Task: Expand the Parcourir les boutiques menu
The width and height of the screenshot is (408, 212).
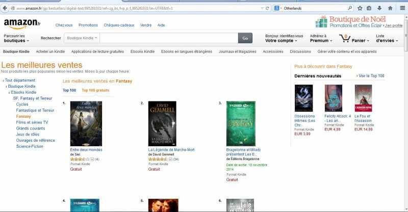Action: pyautogui.click(x=16, y=38)
